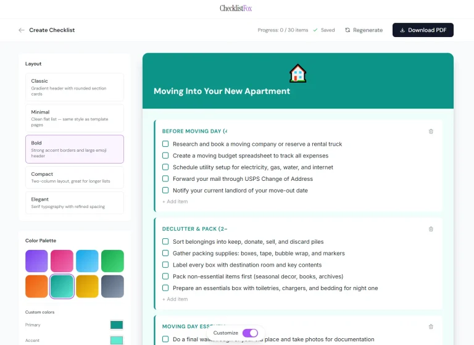Image resolution: width=474 pixels, height=345 pixels.
Task: Click the ChecklistFox logo
Action: click(236, 9)
